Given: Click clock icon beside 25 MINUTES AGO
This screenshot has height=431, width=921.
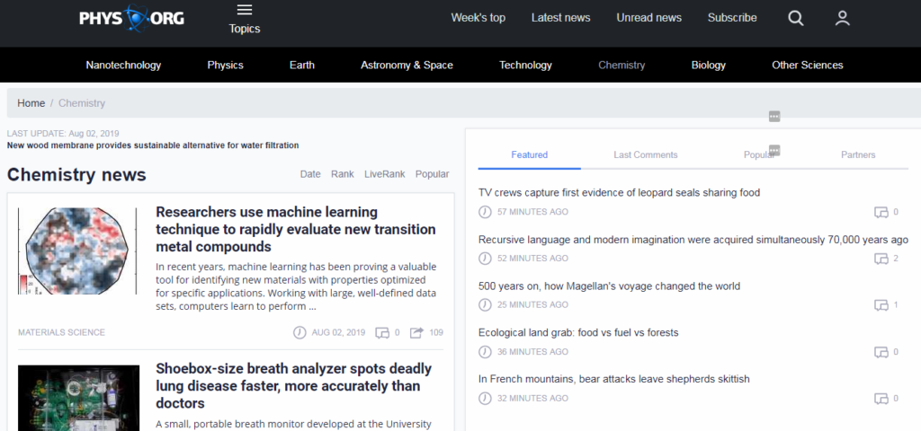Looking at the screenshot, I should (x=485, y=304).
